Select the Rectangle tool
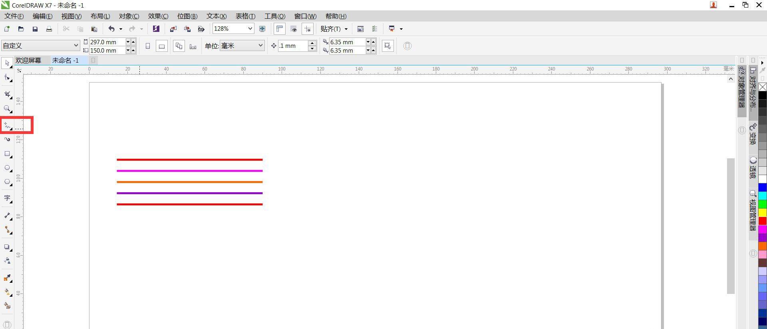The height and width of the screenshot is (329, 767). tap(7, 154)
